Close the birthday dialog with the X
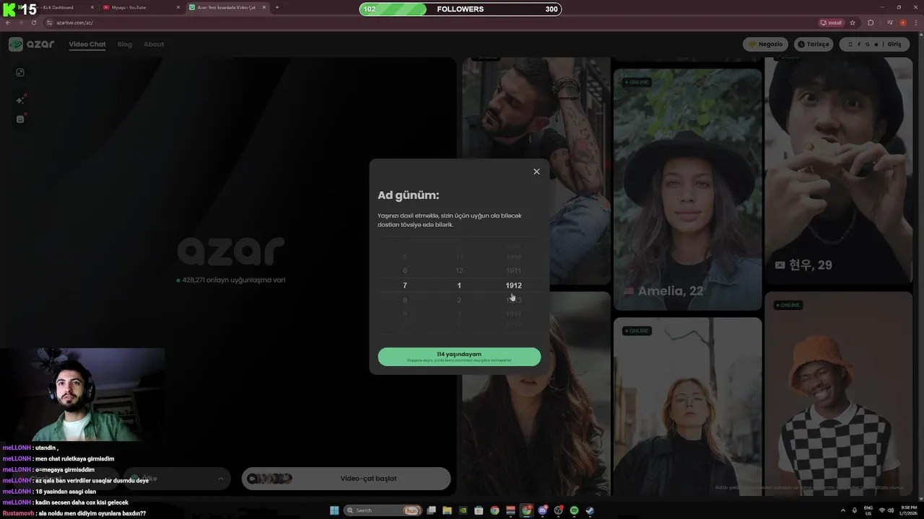Image resolution: width=924 pixels, height=519 pixels. 536,172
